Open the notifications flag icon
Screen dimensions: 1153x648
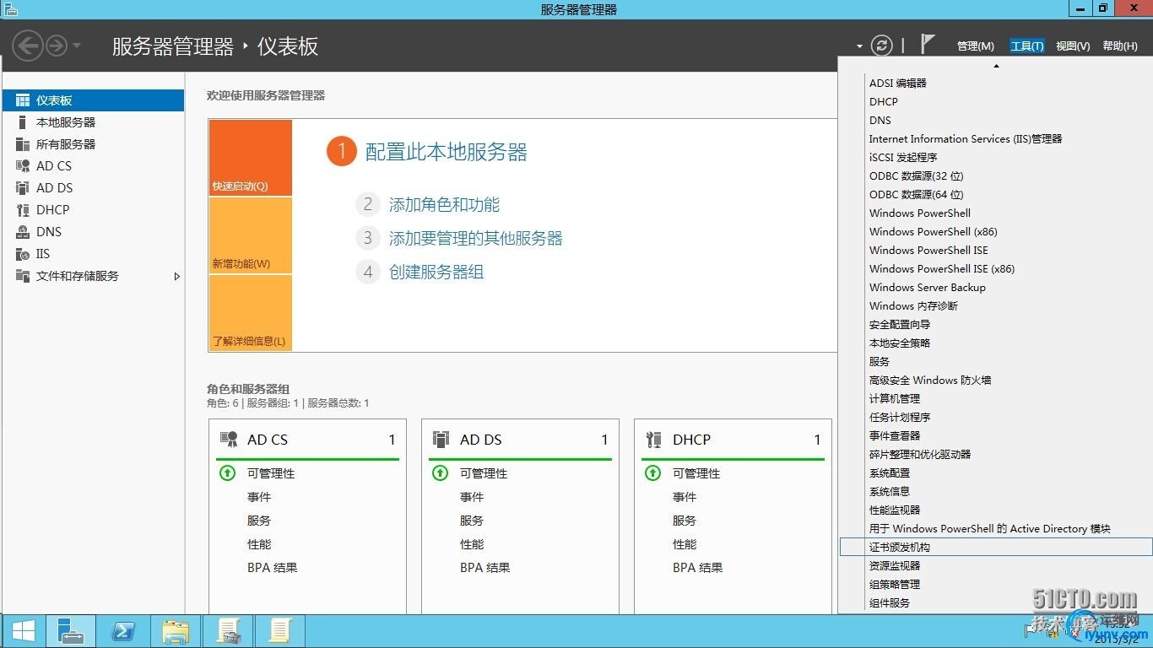pyautogui.click(x=928, y=45)
